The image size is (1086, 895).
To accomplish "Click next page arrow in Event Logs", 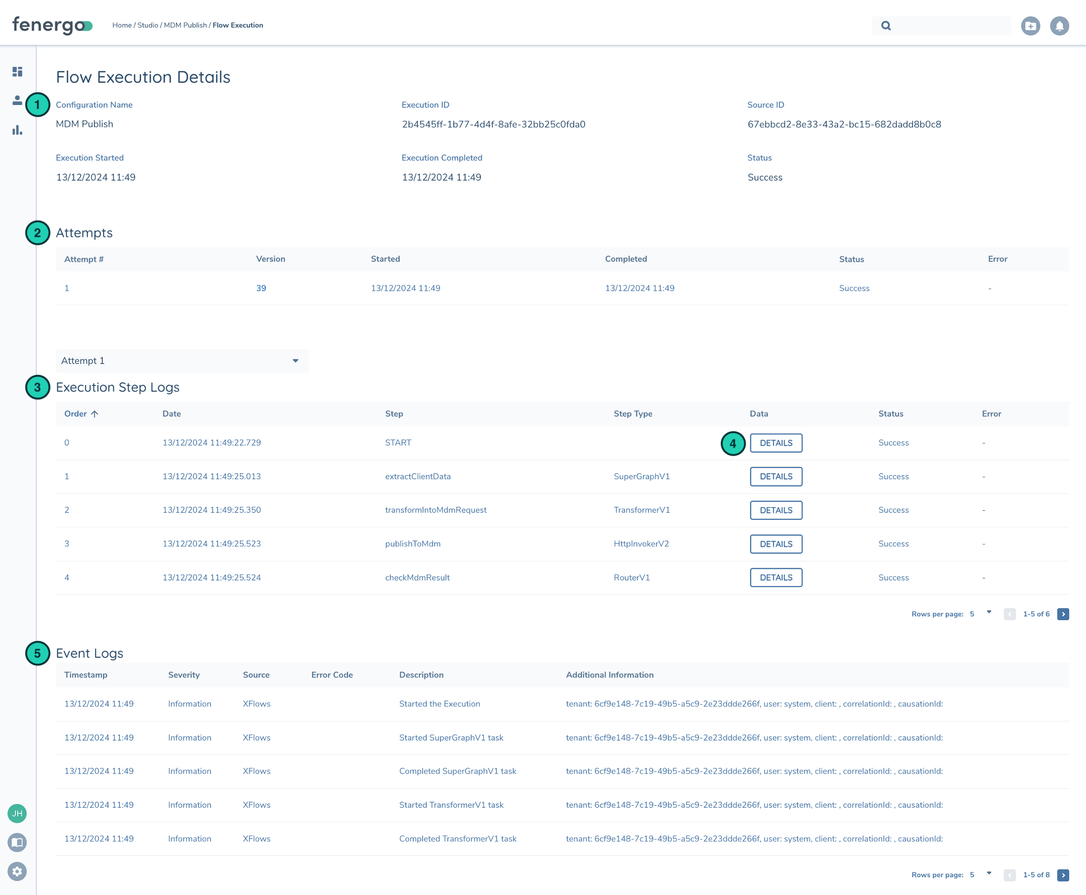I will click(x=1062, y=875).
